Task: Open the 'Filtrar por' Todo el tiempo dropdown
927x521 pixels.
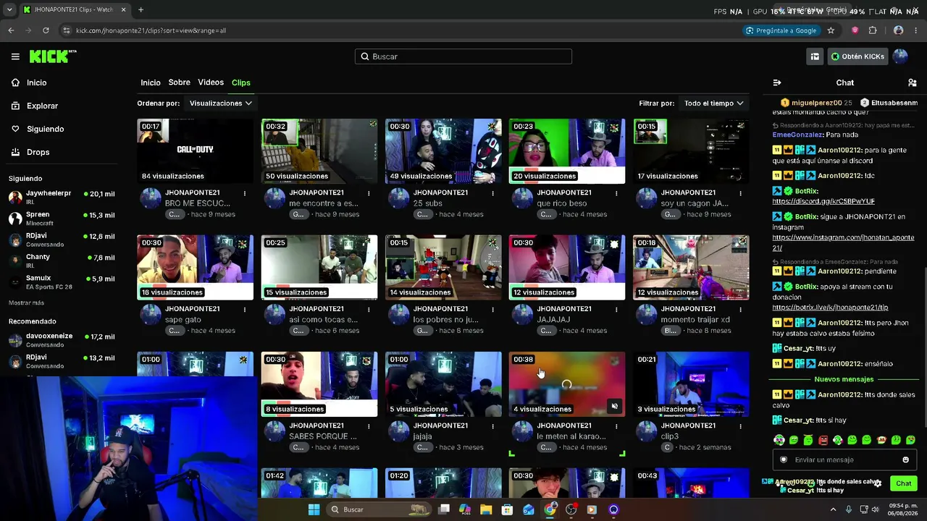Action: tap(714, 103)
